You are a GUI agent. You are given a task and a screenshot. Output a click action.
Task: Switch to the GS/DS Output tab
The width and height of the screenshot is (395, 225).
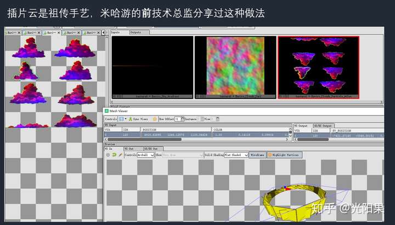tap(324, 126)
